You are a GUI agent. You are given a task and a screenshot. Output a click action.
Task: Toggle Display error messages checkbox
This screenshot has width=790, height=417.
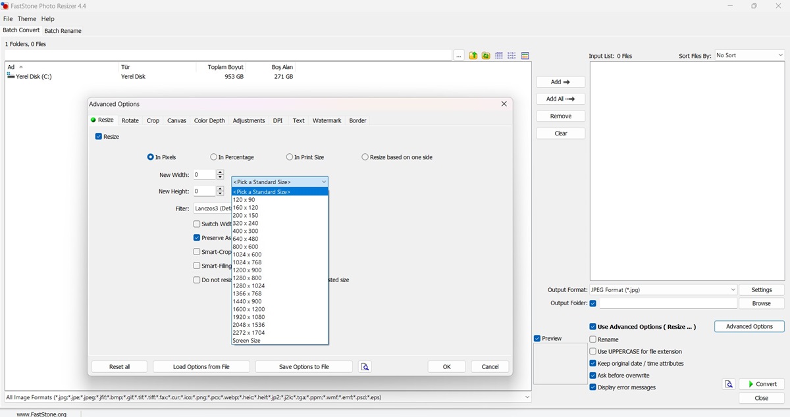(x=593, y=387)
